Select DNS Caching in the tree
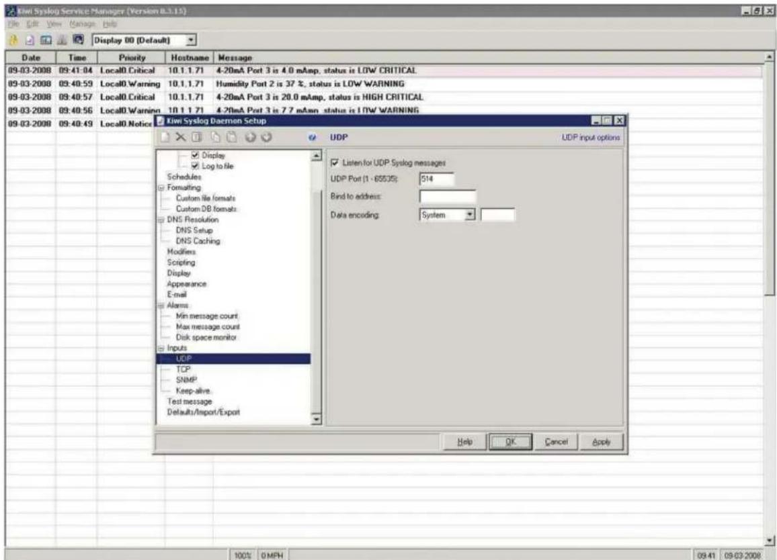Image resolution: width=777 pixels, height=560 pixels. pos(198,241)
